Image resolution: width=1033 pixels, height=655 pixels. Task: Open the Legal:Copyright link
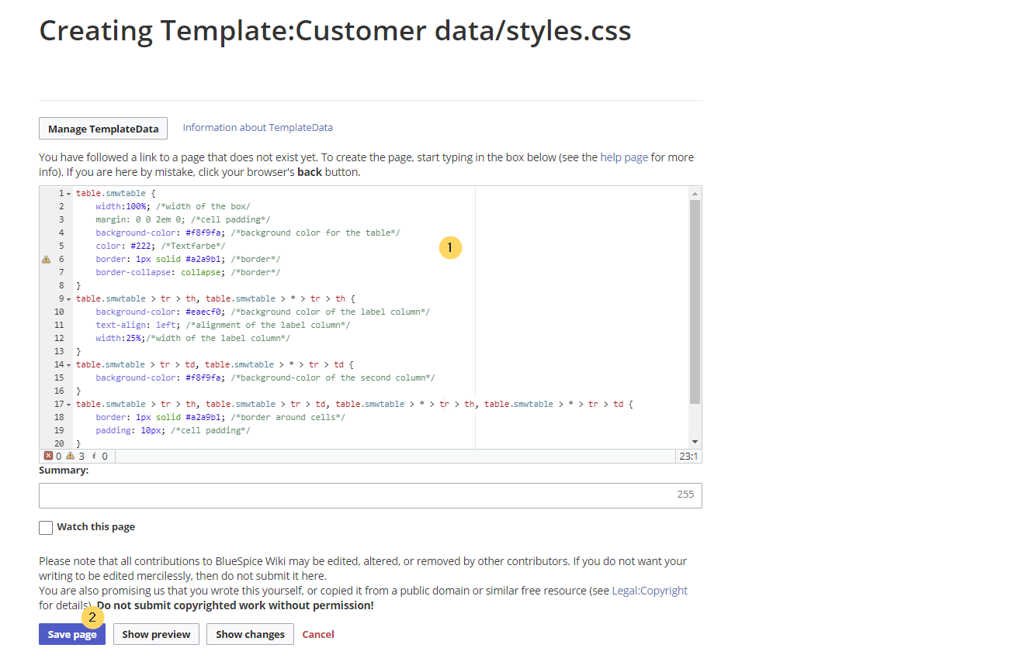click(x=650, y=590)
